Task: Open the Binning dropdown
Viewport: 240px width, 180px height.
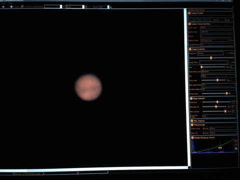Action: coord(217,36)
